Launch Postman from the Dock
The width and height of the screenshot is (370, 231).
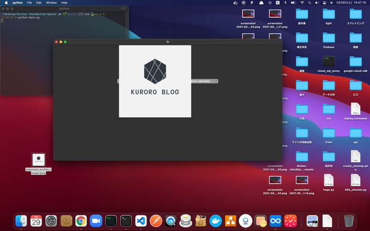[156, 221]
